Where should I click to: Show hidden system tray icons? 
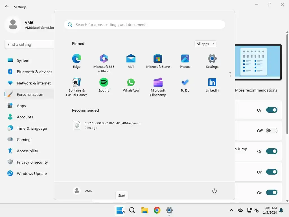click(x=231, y=210)
